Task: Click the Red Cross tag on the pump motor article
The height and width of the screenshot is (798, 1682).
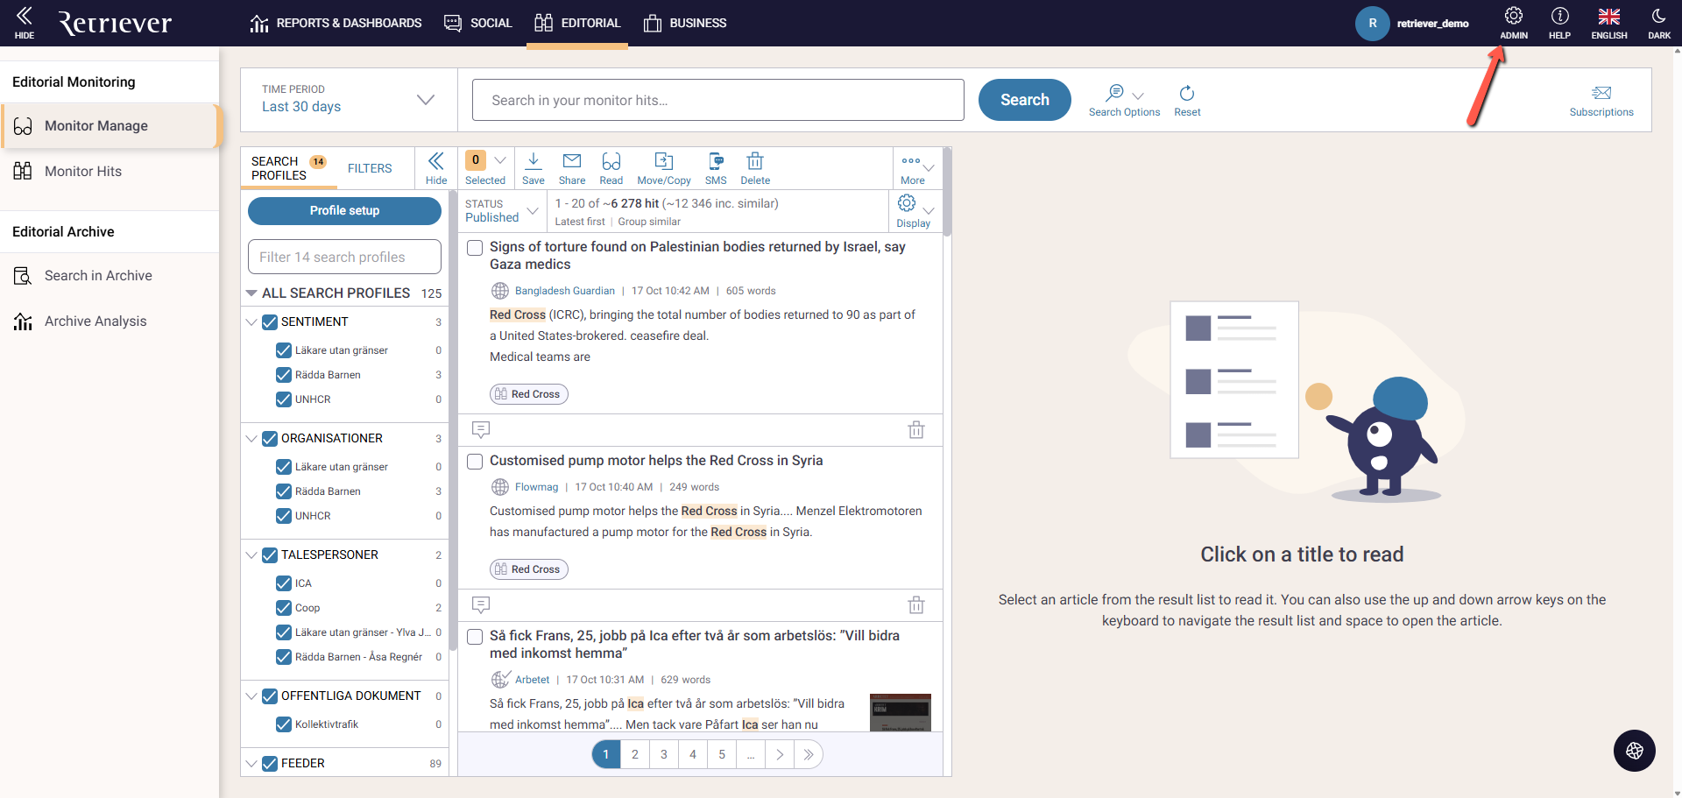Action: 529,569
